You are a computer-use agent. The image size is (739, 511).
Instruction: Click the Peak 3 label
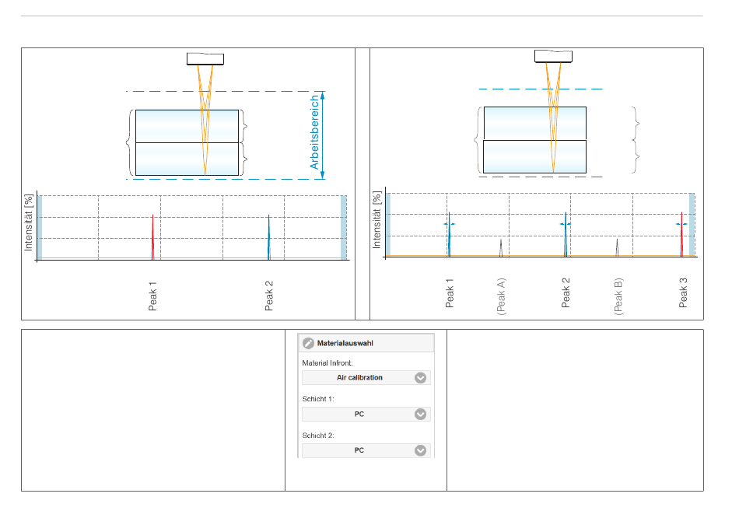click(683, 292)
